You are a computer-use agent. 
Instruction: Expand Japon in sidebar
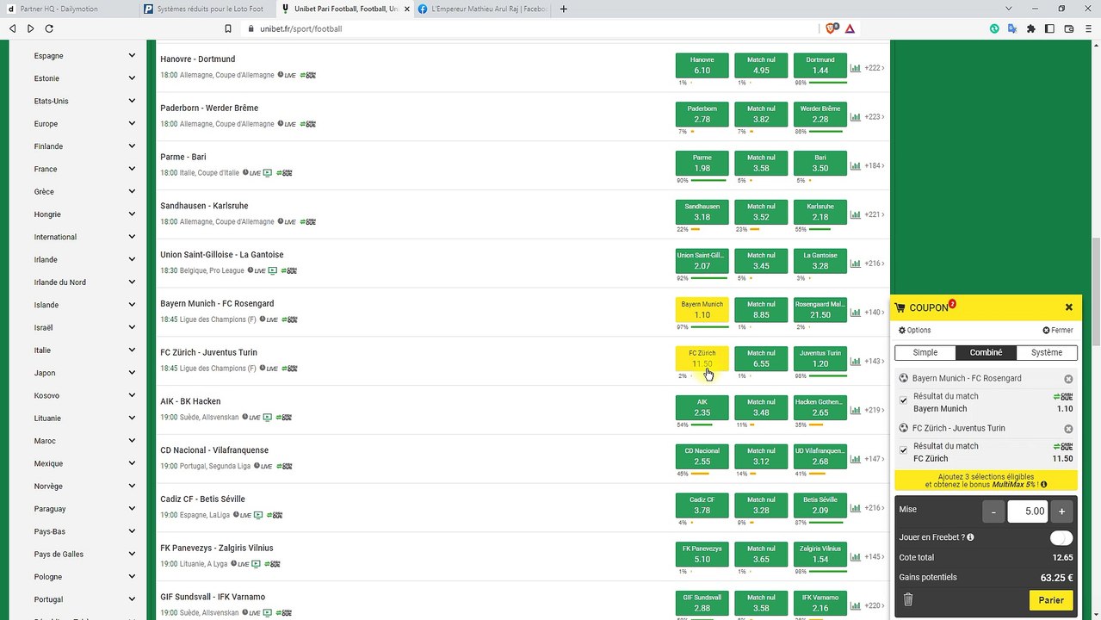[x=132, y=373]
